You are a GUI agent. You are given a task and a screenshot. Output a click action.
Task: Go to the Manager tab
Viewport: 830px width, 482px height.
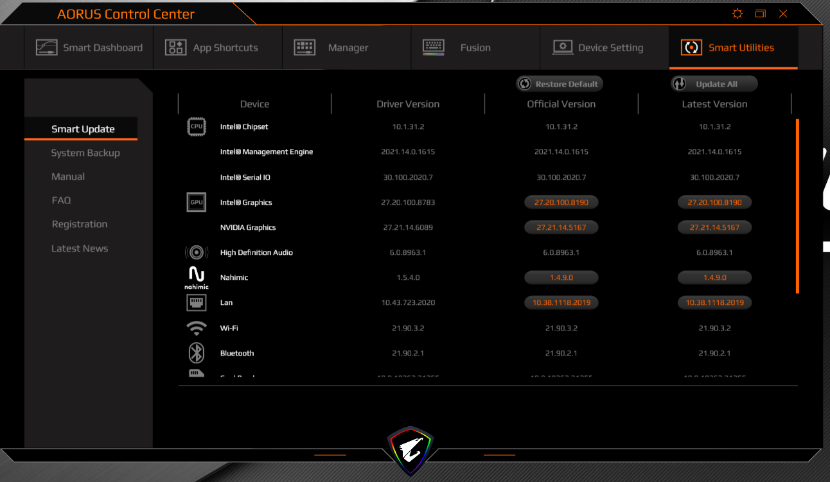347,47
